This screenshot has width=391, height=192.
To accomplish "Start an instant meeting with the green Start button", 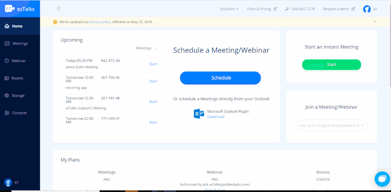I will coord(332,65).
